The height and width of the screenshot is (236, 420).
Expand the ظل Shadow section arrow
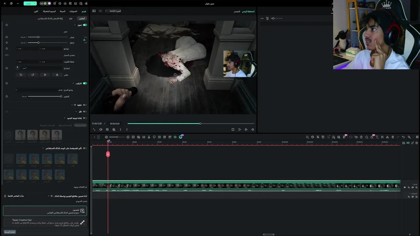click(76, 111)
